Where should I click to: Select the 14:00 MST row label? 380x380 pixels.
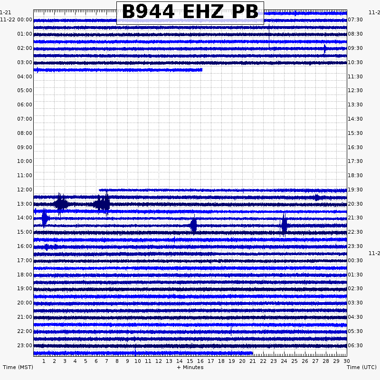coord(25,218)
